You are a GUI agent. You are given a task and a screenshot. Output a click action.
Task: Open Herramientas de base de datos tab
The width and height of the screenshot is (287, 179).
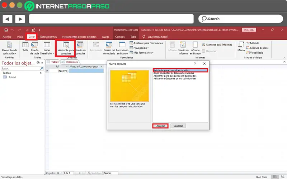pos(79,37)
